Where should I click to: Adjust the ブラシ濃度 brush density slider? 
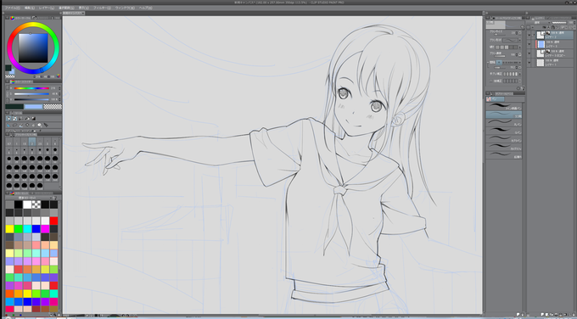[x=499, y=56]
